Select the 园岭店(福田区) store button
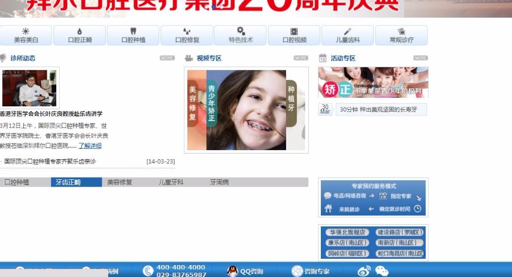 [x=347, y=253]
